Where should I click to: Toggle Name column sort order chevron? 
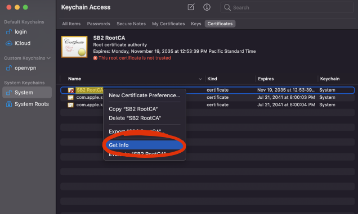(200, 79)
